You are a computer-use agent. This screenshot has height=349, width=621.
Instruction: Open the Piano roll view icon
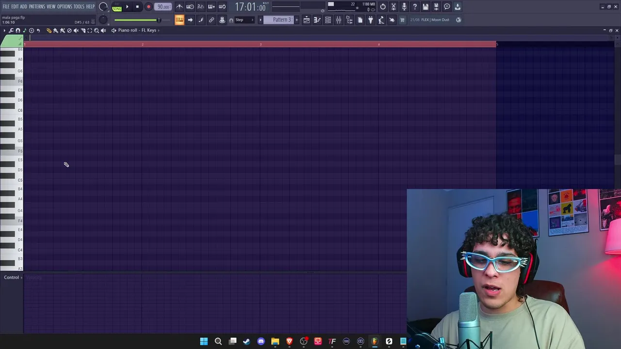point(317,20)
